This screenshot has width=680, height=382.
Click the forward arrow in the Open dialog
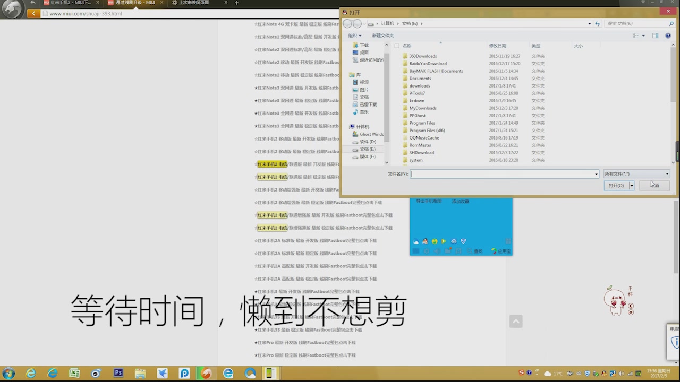pos(357,23)
